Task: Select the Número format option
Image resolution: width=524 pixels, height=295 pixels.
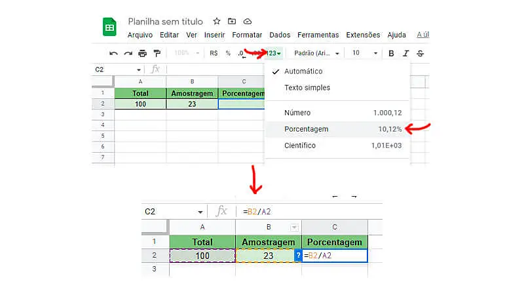Action: pyautogui.click(x=337, y=113)
